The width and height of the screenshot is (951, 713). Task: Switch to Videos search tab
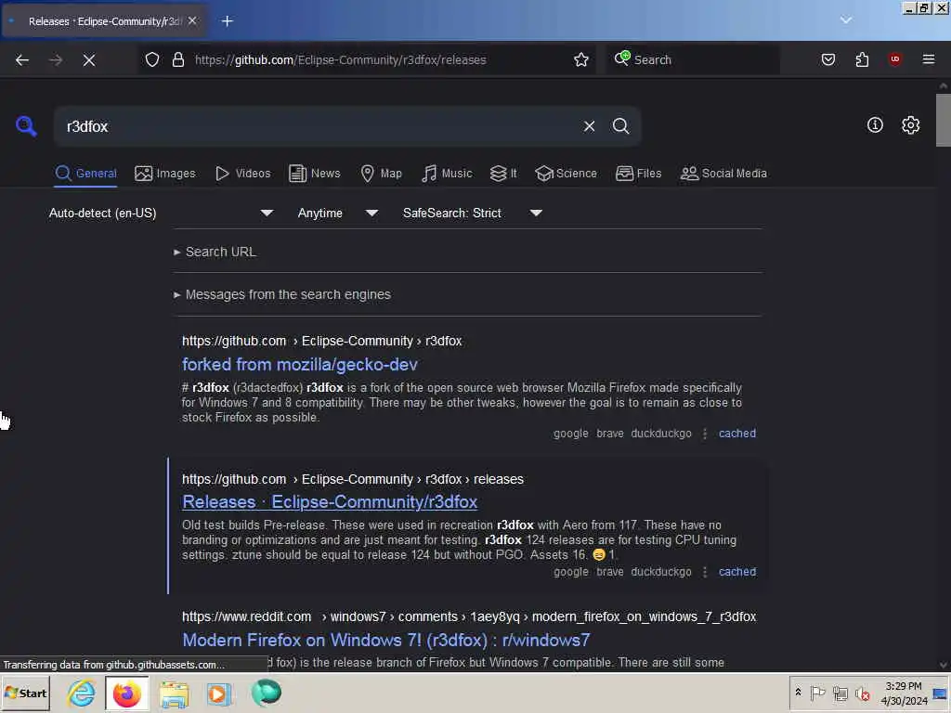point(242,174)
